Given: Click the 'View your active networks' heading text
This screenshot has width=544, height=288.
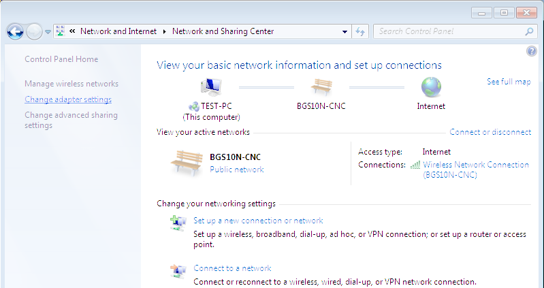Looking at the screenshot, I should (203, 132).
